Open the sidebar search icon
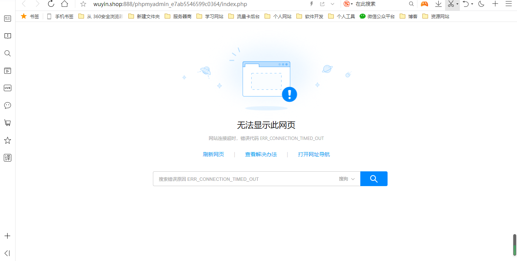 point(7,53)
